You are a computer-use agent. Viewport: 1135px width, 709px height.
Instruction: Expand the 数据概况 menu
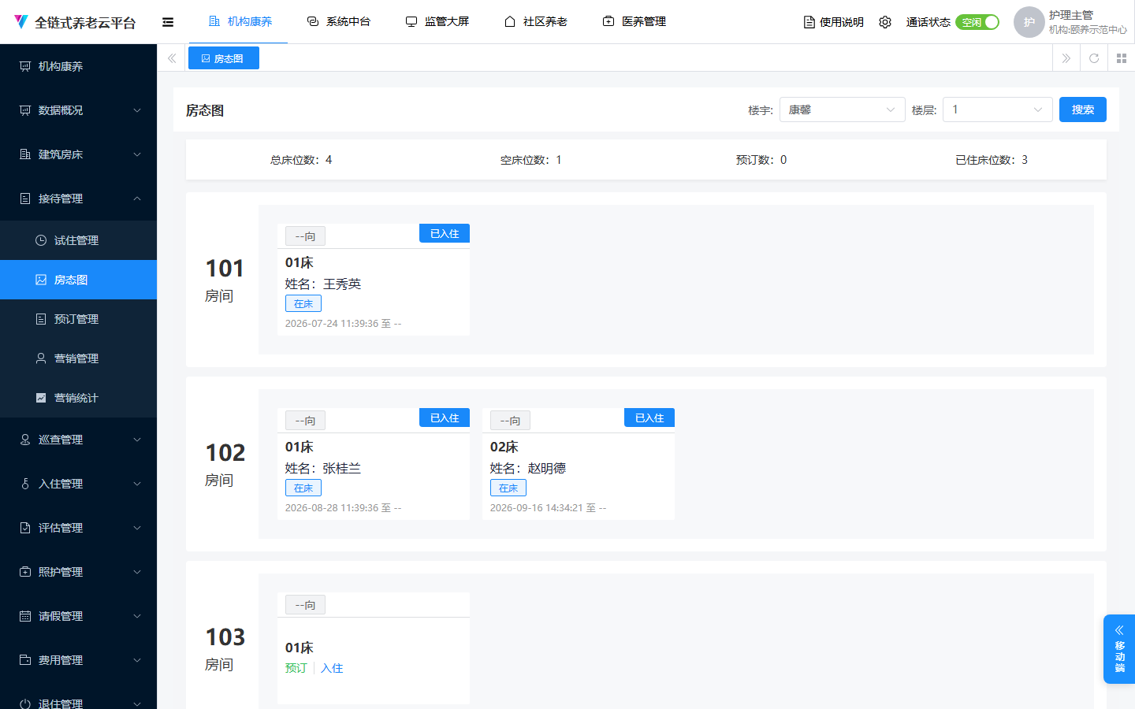tap(79, 110)
